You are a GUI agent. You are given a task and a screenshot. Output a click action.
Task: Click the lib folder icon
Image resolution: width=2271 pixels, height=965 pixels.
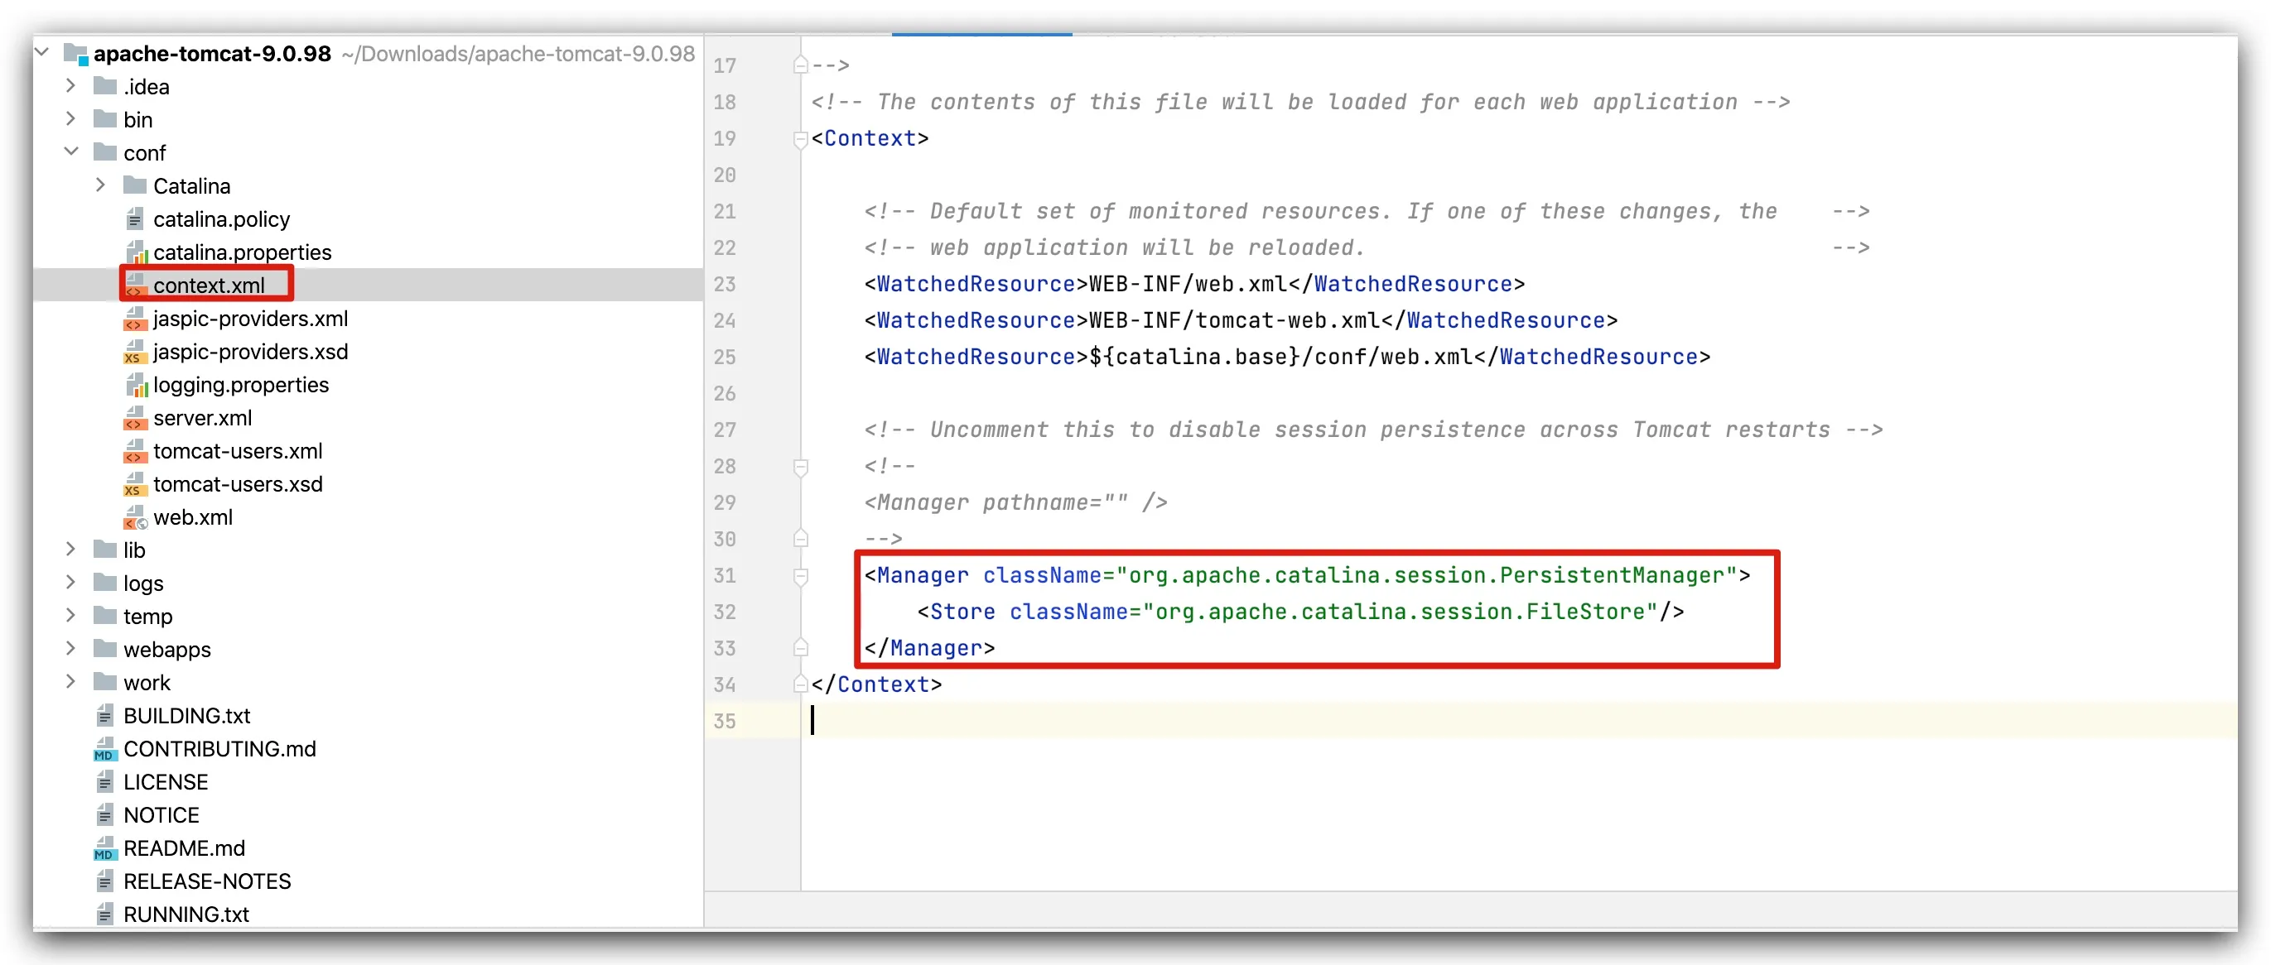point(105,548)
